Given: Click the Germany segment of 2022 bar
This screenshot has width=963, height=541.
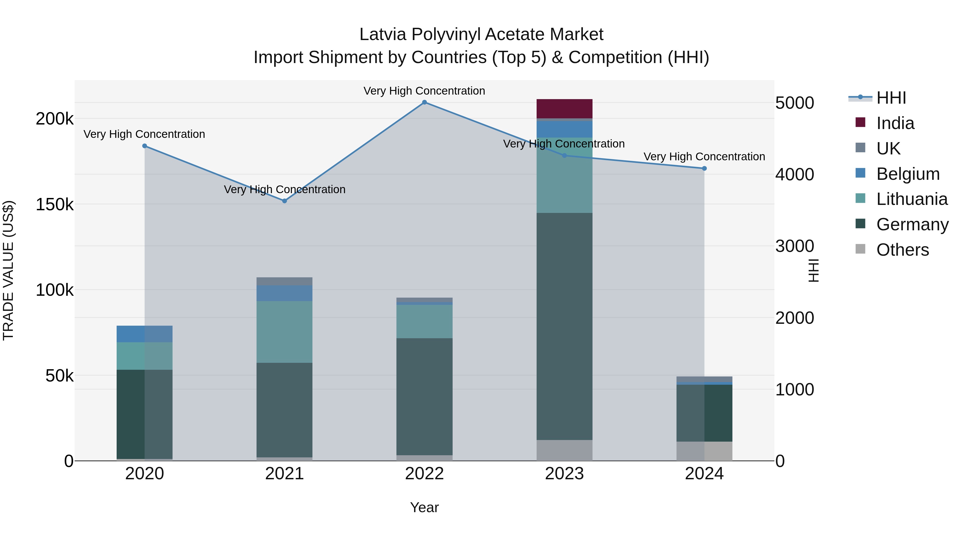Looking at the screenshot, I should pos(424,397).
